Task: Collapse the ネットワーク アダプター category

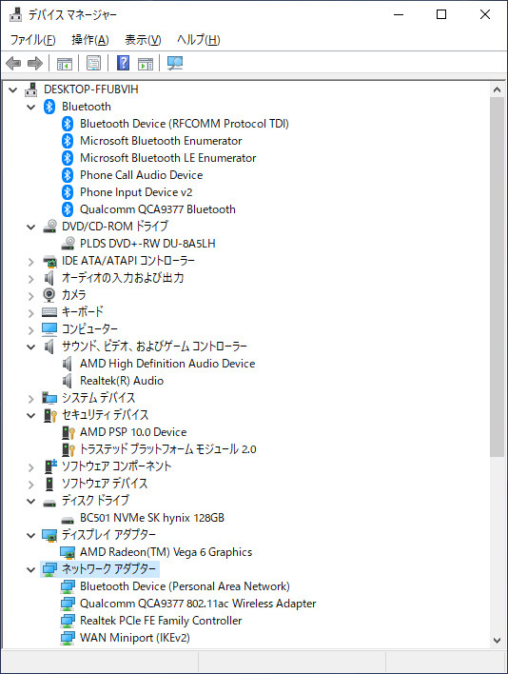Action: (x=31, y=570)
